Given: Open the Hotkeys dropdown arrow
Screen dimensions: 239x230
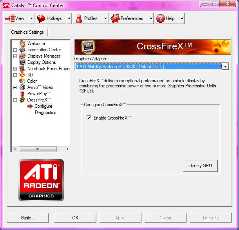Looking at the screenshot, I should [x=69, y=18].
